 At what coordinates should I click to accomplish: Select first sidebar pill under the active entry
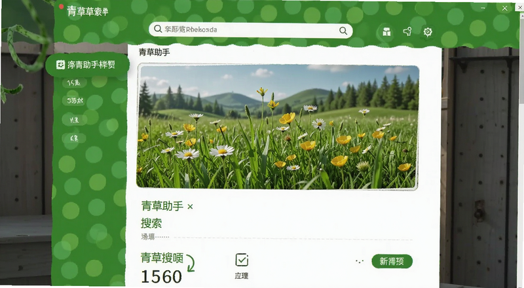pyautogui.click(x=74, y=82)
